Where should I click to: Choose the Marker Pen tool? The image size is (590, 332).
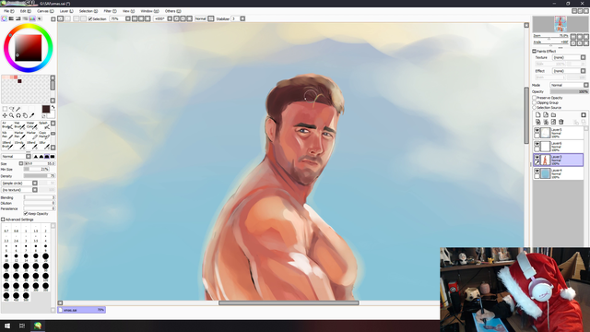tap(19, 136)
